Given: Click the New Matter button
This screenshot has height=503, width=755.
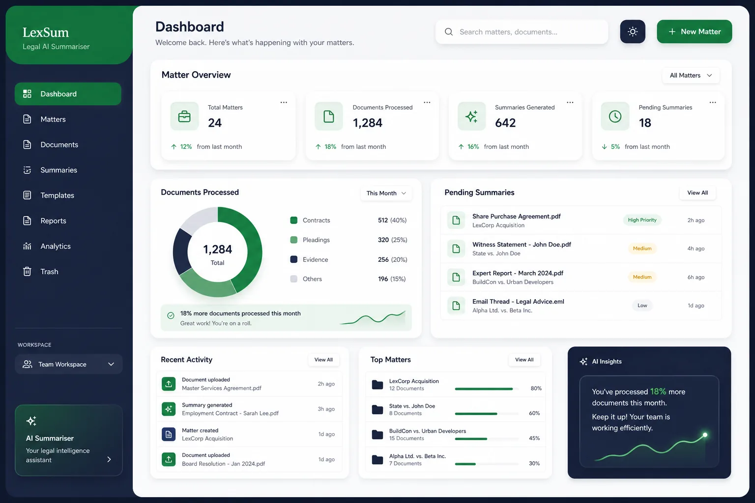Looking at the screenshot, I should (x=694, y=31).
